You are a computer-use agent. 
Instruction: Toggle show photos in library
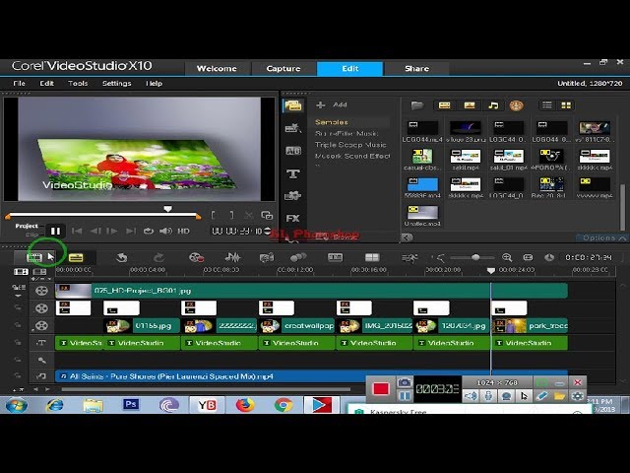point(470,105)
